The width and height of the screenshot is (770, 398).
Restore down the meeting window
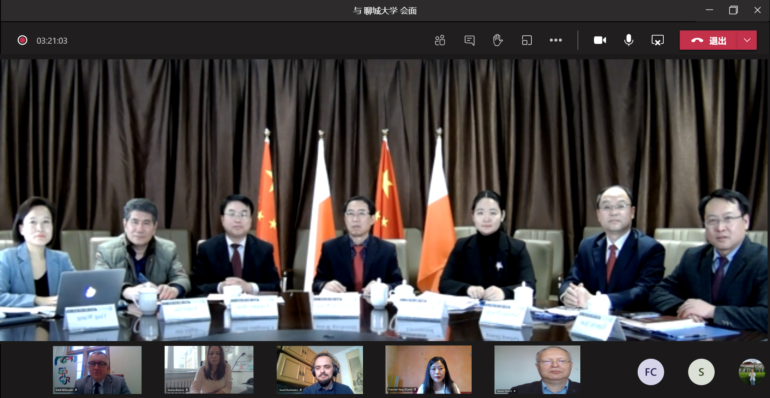pyautogui.click(x=733, y=10)
